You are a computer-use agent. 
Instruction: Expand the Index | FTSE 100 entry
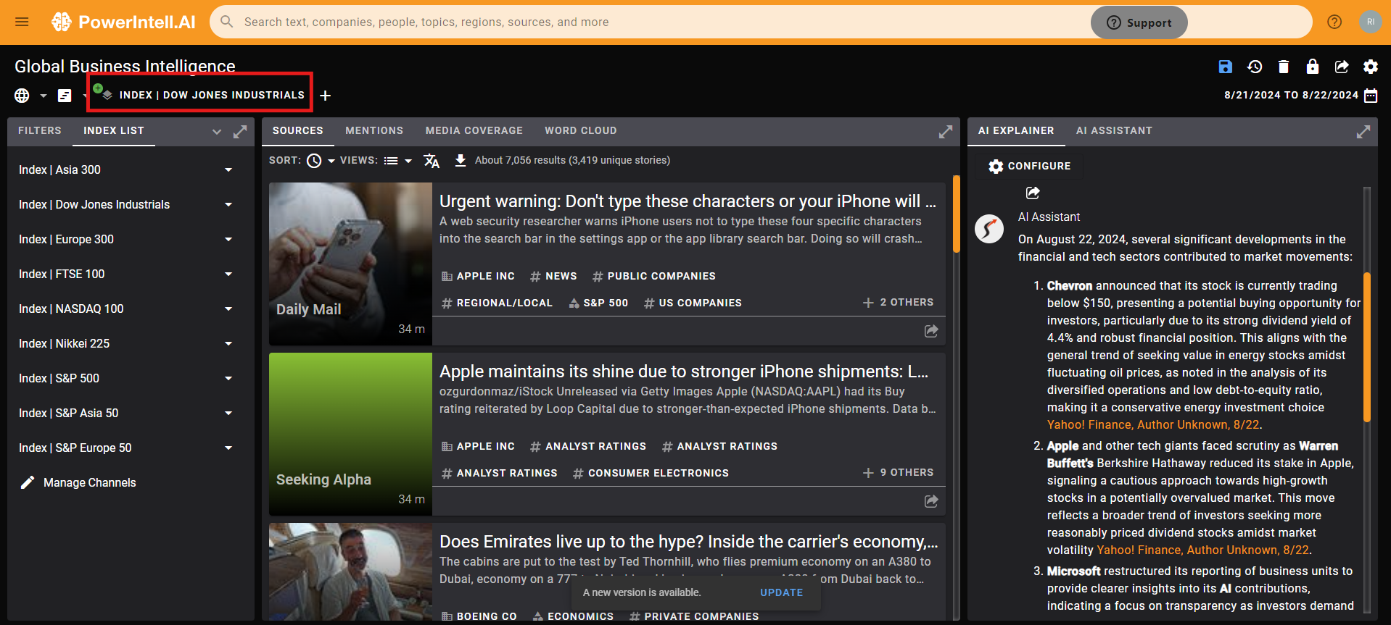[228, 274]
